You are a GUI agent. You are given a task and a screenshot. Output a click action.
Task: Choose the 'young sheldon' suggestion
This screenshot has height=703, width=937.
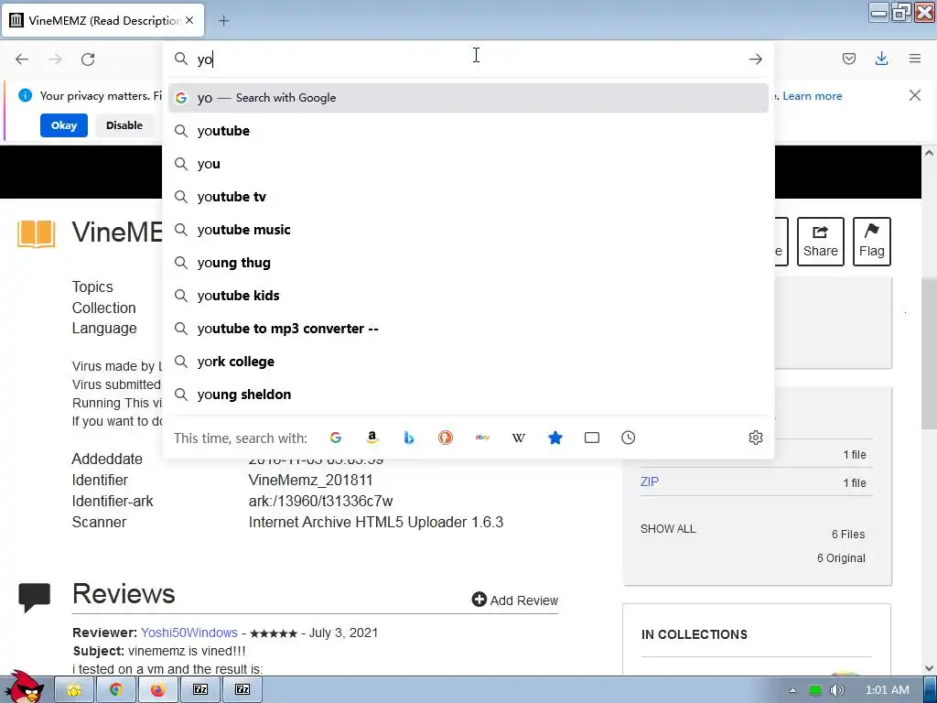tap(468, 395)
